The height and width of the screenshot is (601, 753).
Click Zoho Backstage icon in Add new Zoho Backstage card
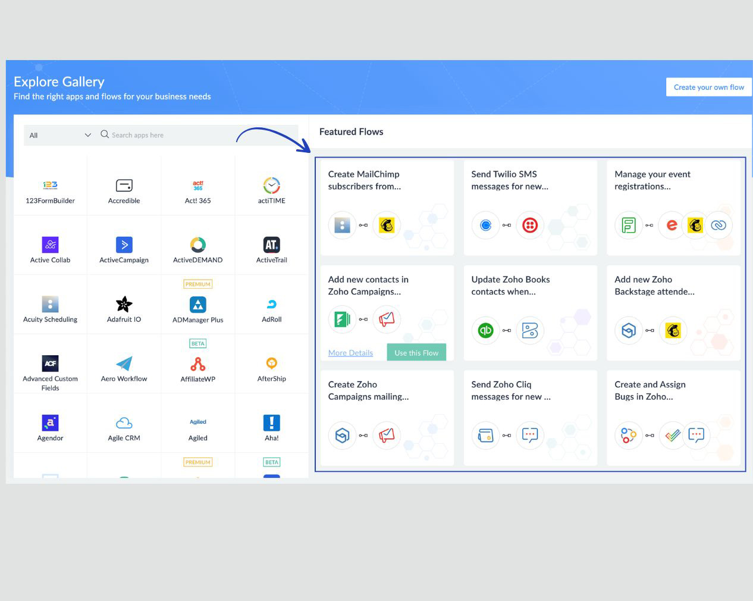[629, 330]
